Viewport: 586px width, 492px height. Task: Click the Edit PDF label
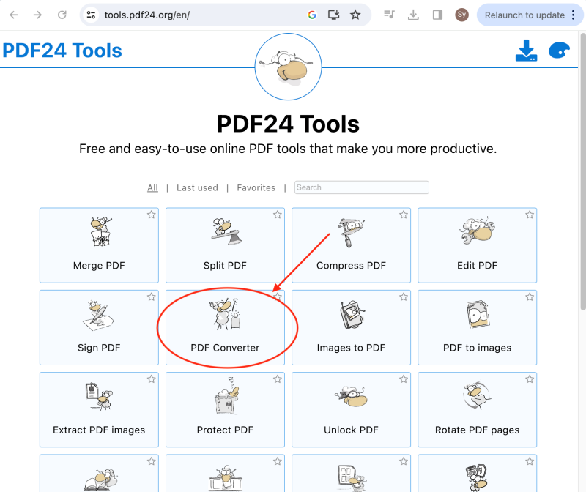478,266
